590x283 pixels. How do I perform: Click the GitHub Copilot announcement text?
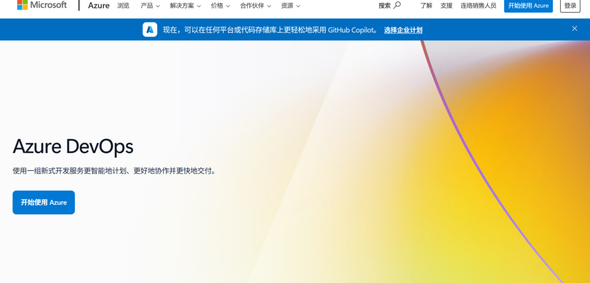point(271,30)
